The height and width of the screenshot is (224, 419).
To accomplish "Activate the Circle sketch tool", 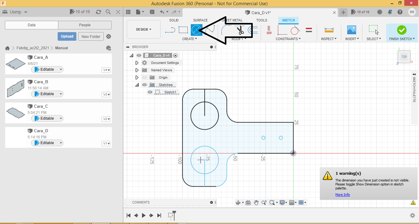I will coord(197,30).
